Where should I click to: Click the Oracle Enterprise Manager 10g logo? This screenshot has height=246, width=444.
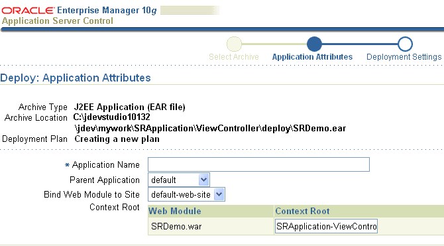click(79, 11)
